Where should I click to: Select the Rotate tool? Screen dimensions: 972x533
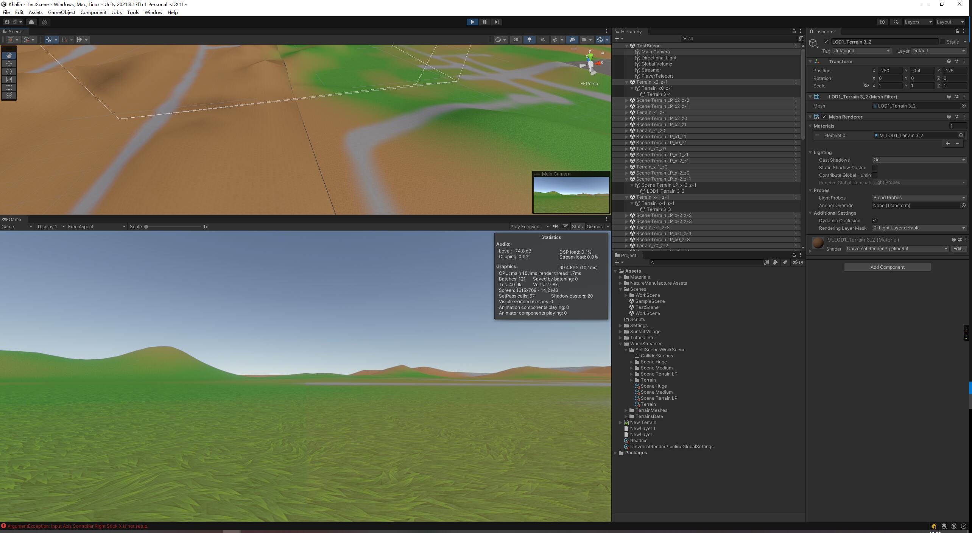tap(9, 72)
